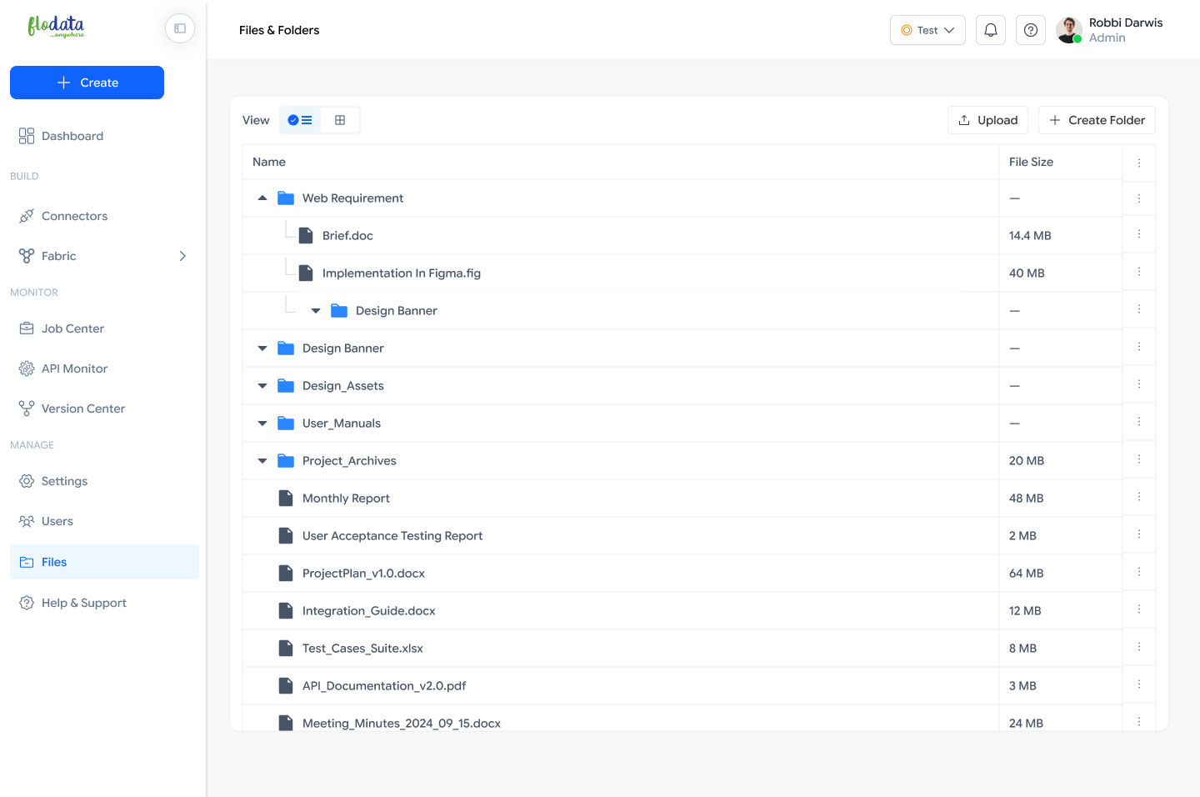Open the notifications bell

[990, 30]
